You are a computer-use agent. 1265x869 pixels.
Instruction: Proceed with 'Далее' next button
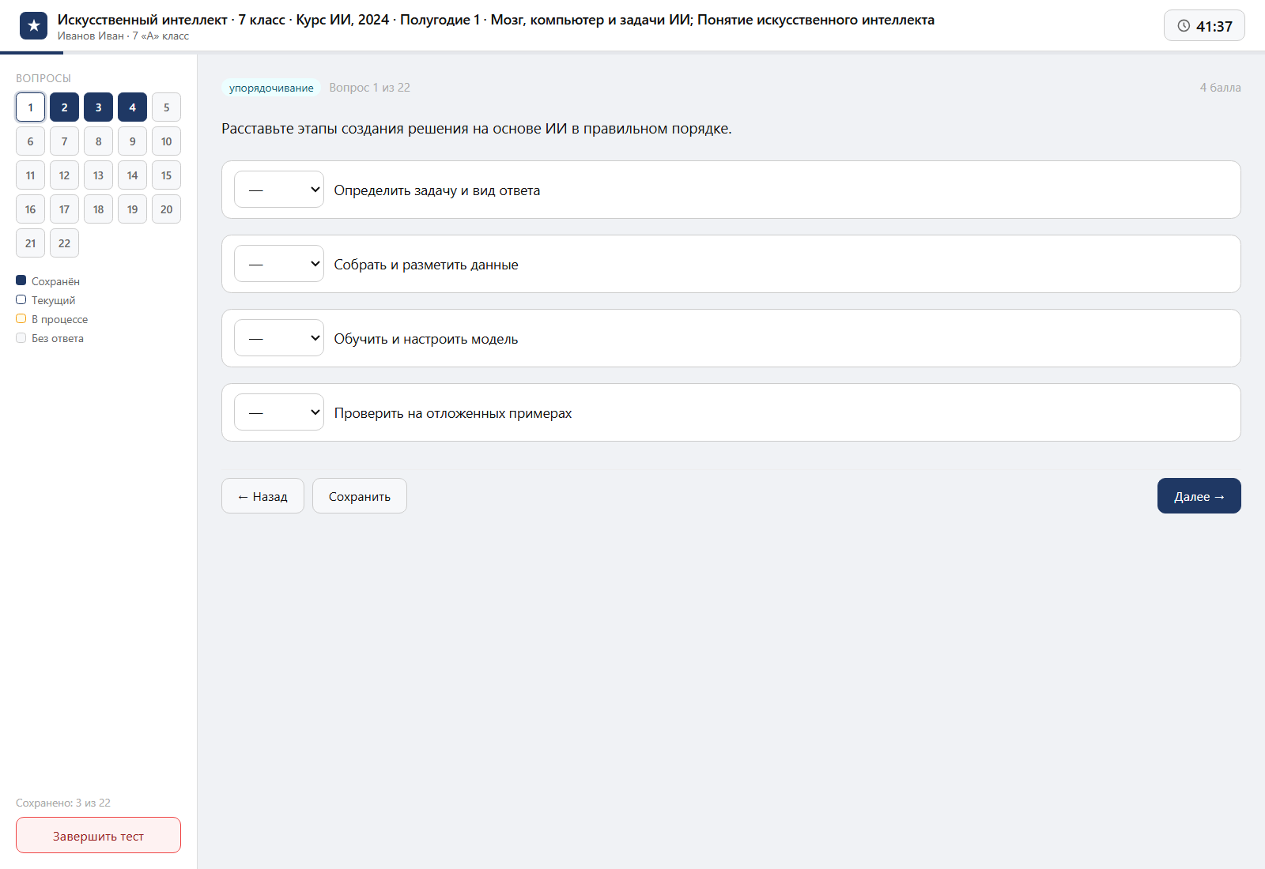tap(1199, 496)
